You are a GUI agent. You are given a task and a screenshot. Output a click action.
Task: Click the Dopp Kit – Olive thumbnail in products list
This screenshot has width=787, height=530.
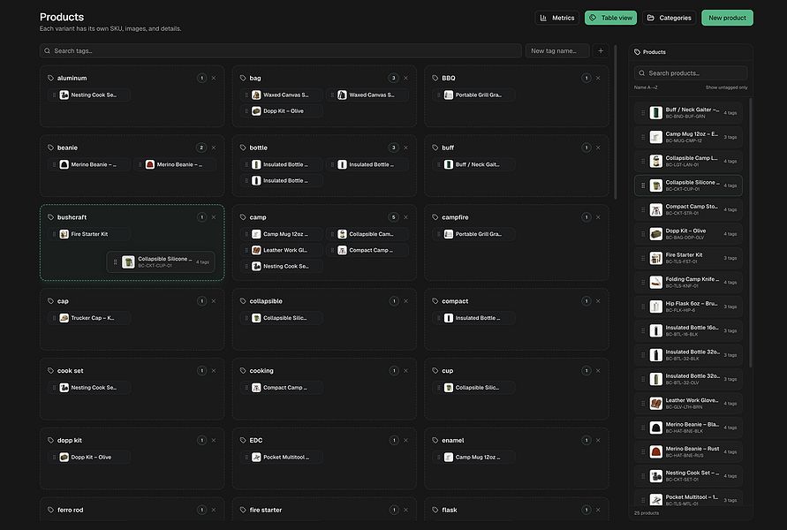[x=656, y=234]
